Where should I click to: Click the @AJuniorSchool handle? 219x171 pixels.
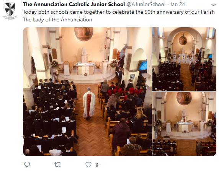pyautogui.click(x=146, y=4)
